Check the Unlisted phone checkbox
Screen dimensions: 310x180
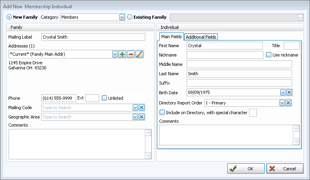(104, 98)
